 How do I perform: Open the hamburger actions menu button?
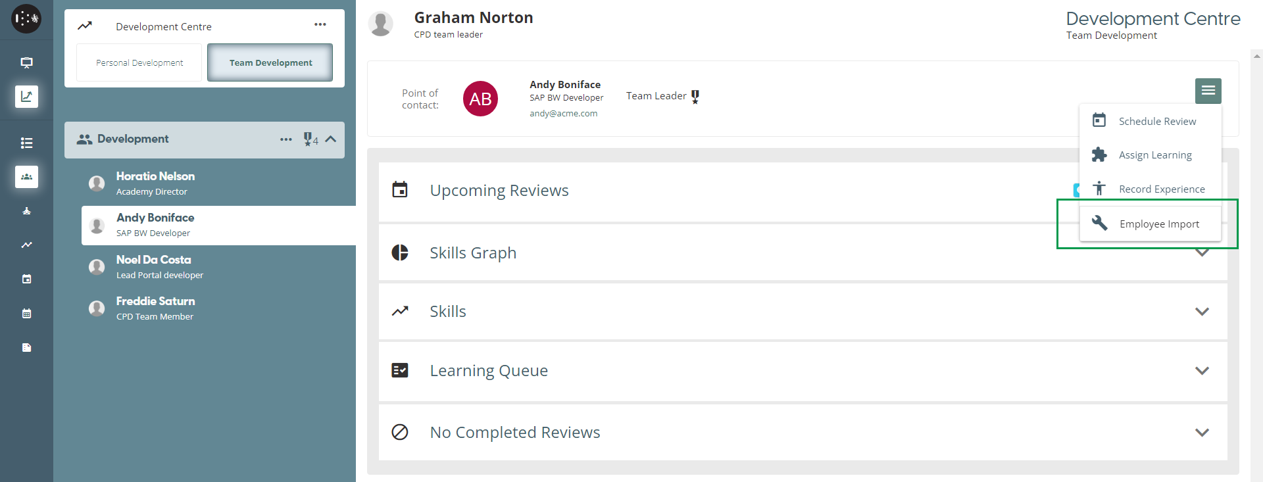pos(1208,91)
